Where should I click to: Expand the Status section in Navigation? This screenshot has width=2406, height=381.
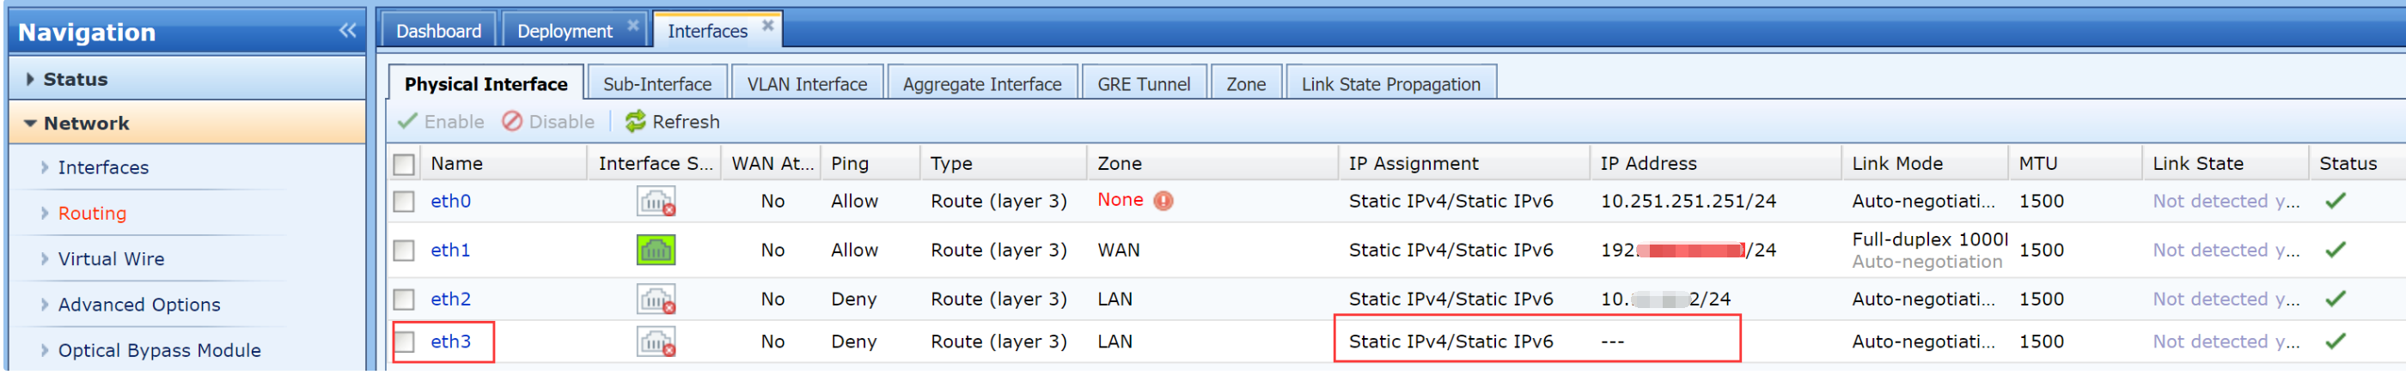click(x=30, y=79)
